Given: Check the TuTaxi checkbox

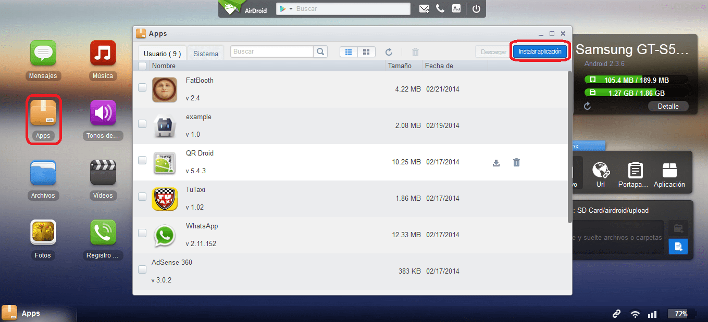Looking at the screenshot, I should (142, 197).
